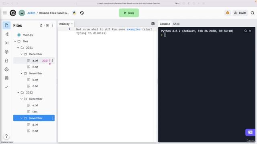
Task: Add a new folder icon
Action: (x=47, y=25)
